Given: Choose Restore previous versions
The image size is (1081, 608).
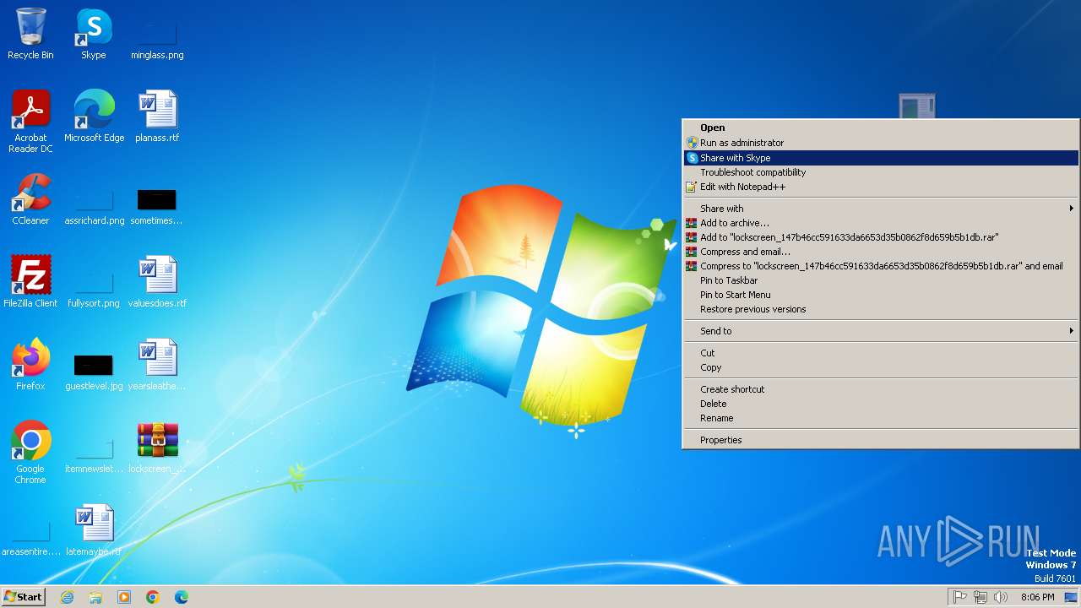Looking at the screenshot, I should pyautogui.click(x=881, y=309).
